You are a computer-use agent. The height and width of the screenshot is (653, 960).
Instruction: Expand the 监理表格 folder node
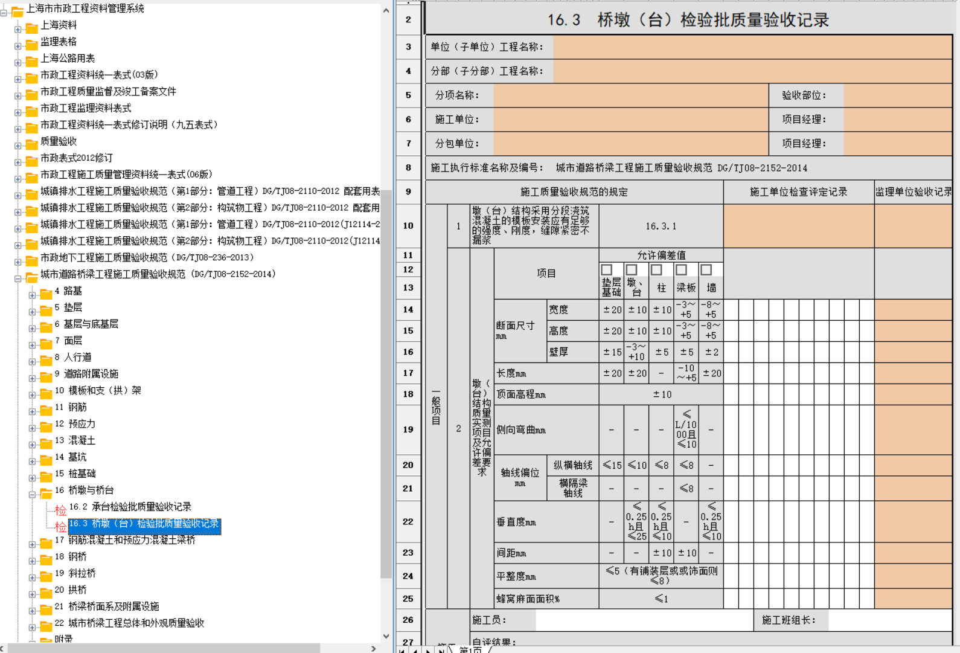(x=18, y=46)
